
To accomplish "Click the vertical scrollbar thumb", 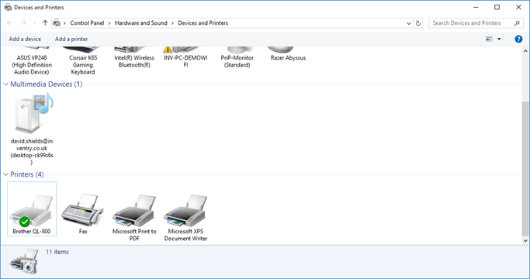I will [x=525, y=169].
